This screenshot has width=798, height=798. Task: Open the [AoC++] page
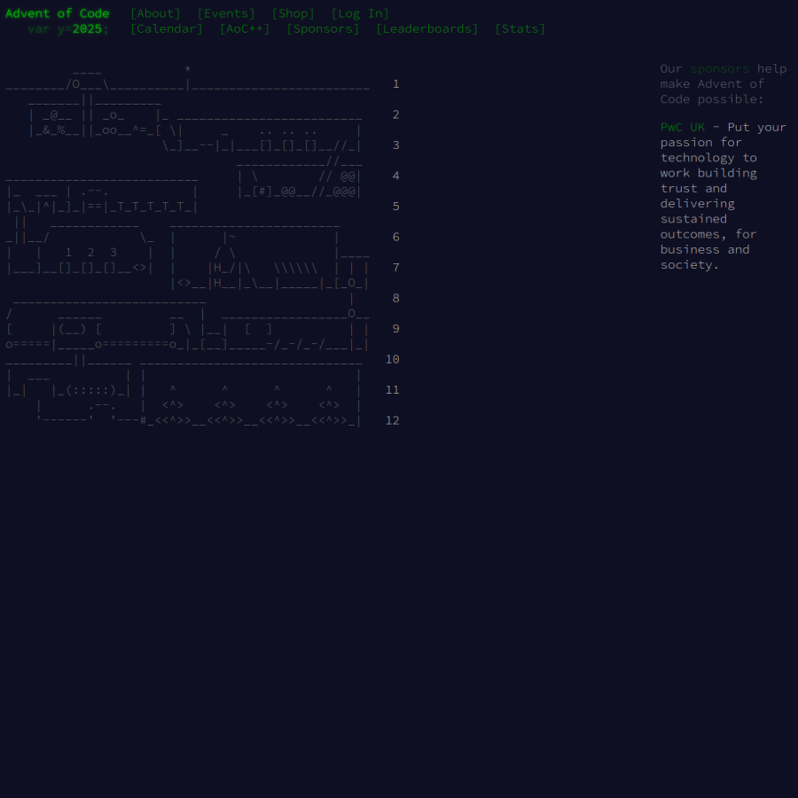coord(245,28)
